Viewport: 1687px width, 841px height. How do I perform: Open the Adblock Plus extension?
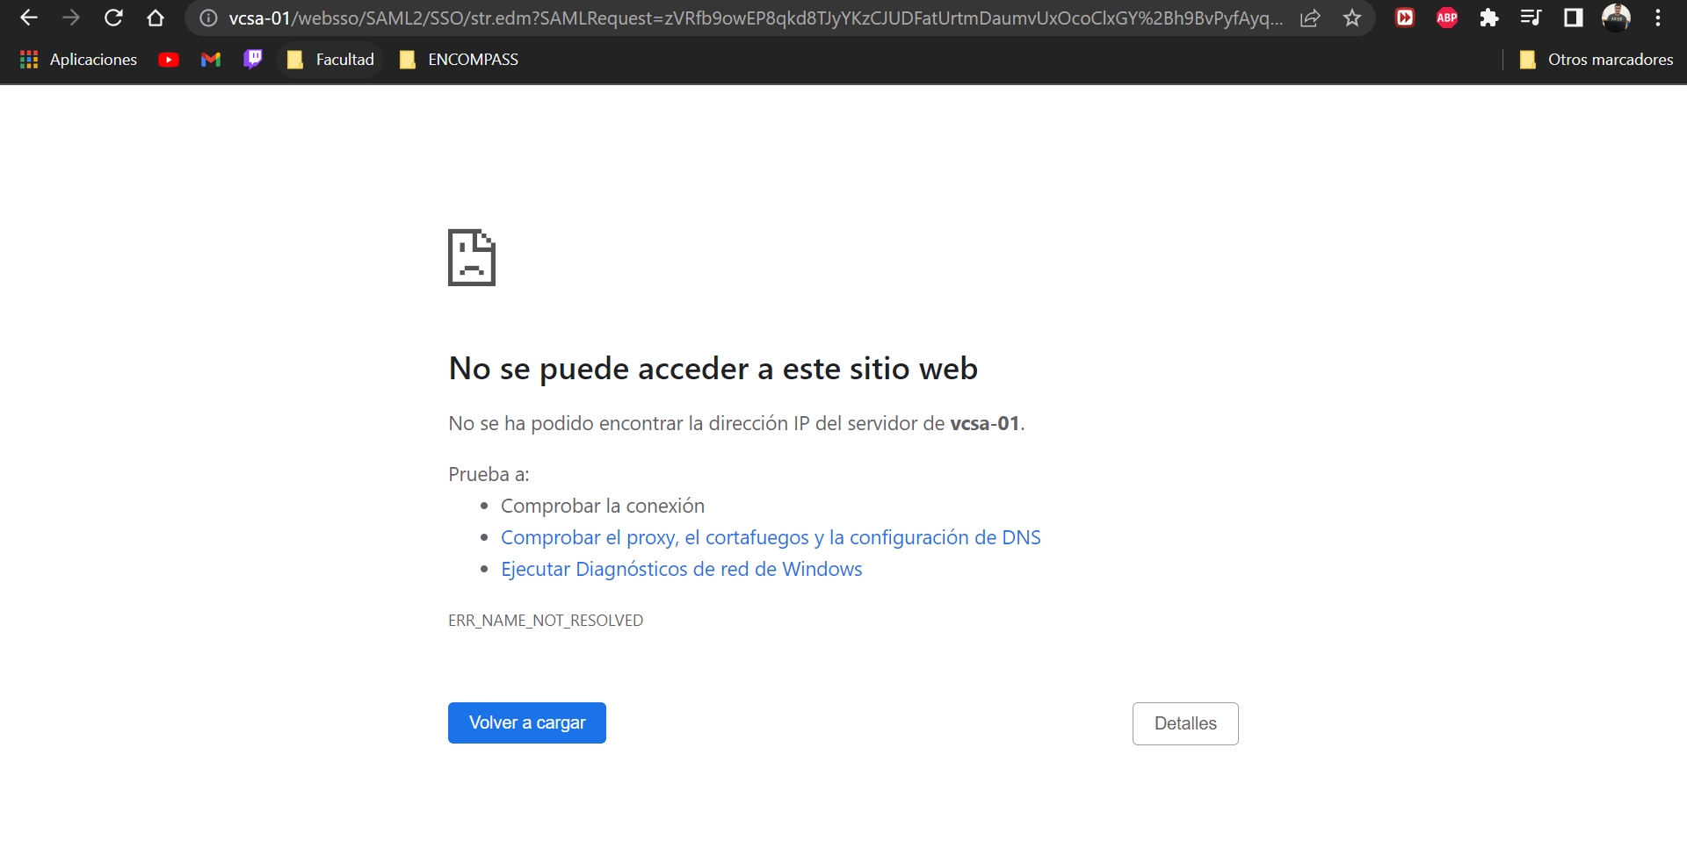pyautogui.click(x=1447, y=18)
